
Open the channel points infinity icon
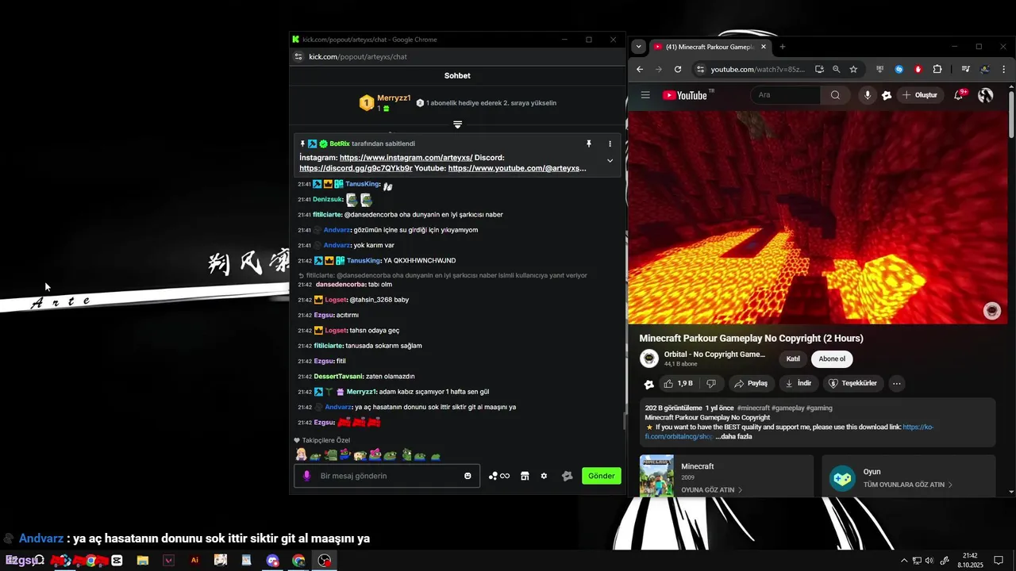499,476
